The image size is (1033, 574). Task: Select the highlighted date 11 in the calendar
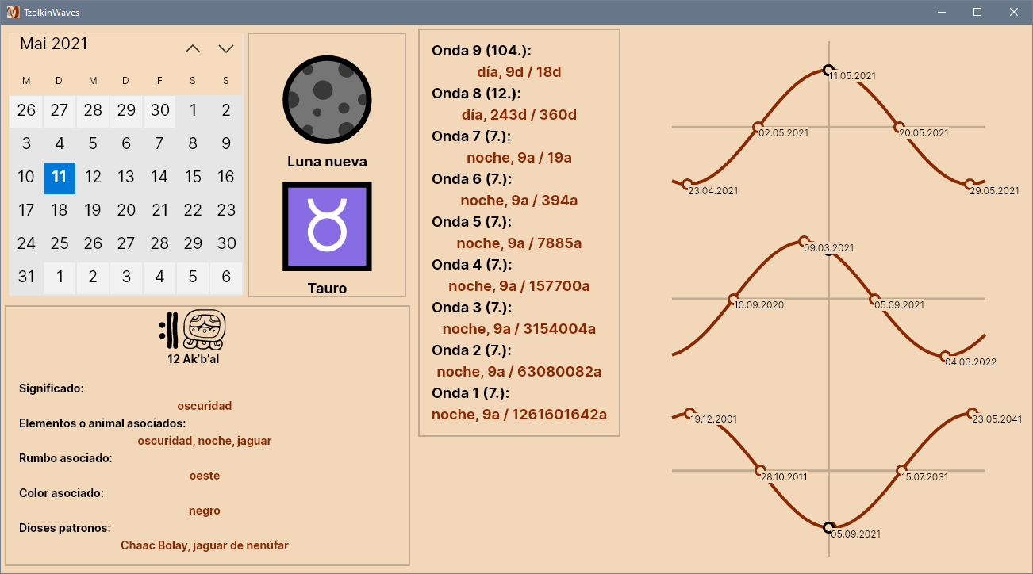coord(59,178)
